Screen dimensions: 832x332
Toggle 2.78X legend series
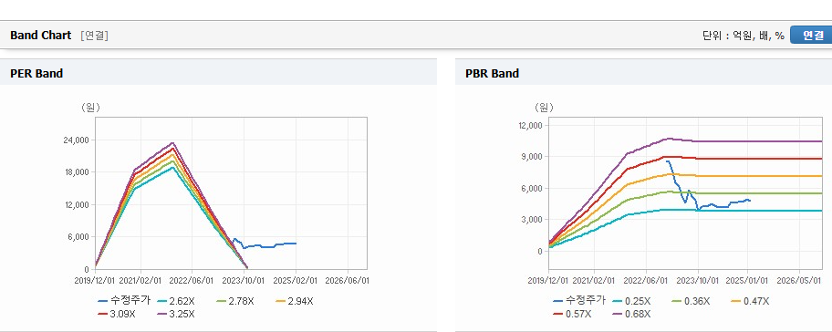tap(235, 301)
